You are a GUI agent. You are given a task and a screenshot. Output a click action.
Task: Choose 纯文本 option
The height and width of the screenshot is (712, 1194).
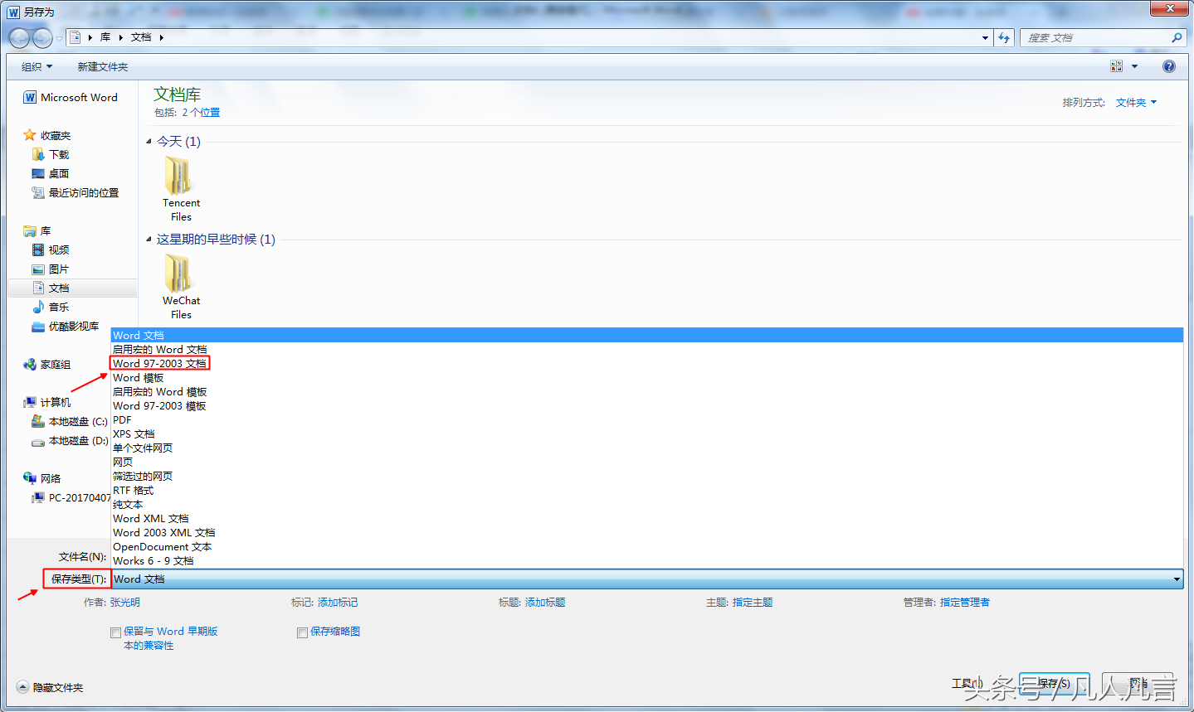[x=647, y=504]
